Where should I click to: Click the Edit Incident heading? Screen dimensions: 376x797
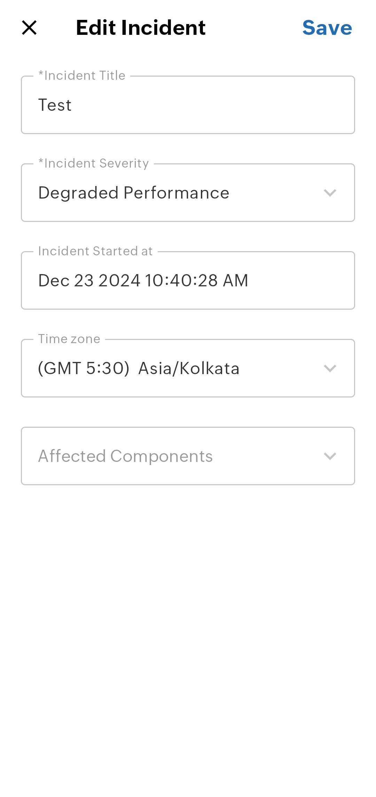tap(141, 28)
